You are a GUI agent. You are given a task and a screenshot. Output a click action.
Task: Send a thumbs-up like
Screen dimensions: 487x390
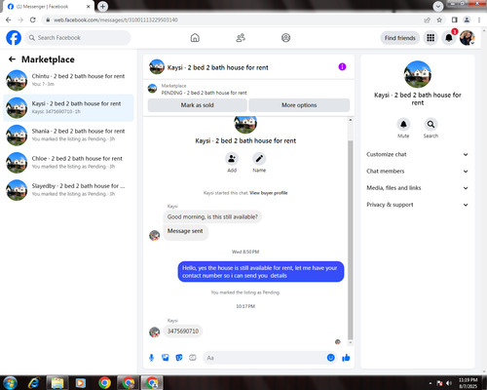[x=346, y=358]
